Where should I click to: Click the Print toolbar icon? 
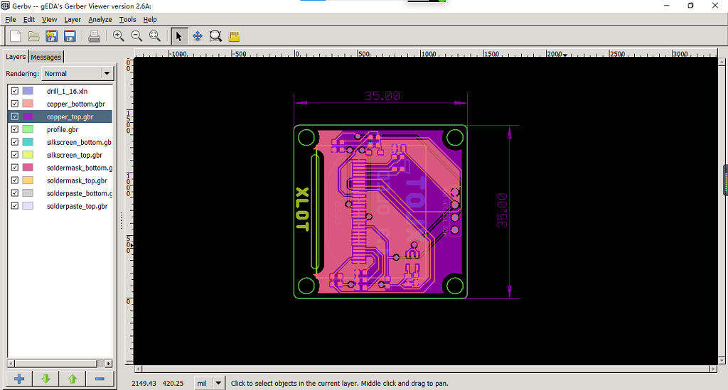coord(95,36)
